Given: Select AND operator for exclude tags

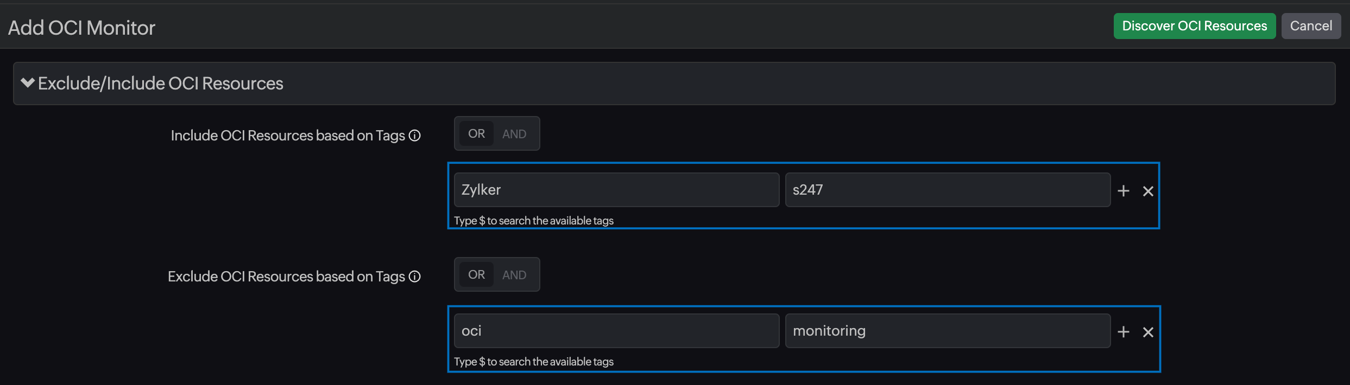Looking at the screenshot, I should [x=514, y=274].
